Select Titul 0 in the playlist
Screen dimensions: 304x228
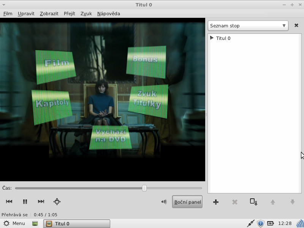tap(223, 38)
